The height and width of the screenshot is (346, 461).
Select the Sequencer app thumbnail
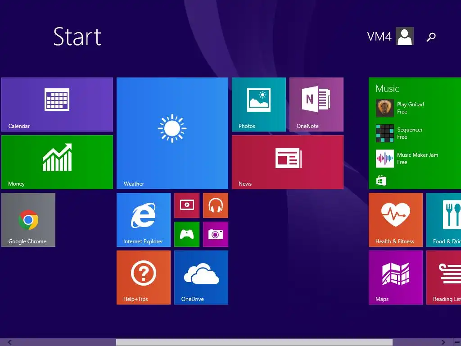(x=385, y=133)
